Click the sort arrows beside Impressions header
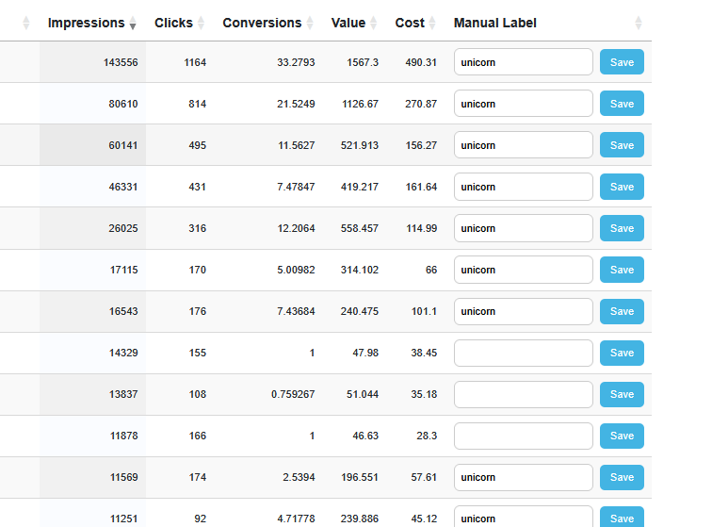The image size is (712, 527). [133, 24]
